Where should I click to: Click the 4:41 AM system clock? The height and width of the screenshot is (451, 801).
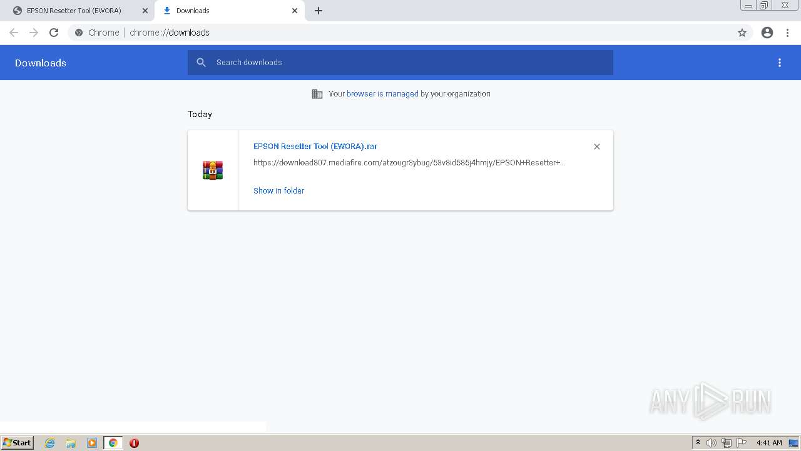click(x=769, y=443)
